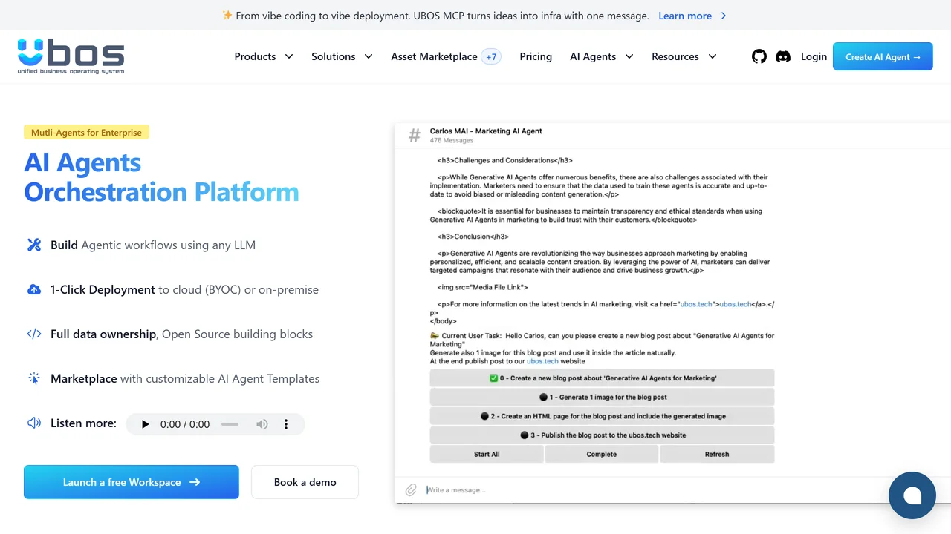Click the Carlos MAI - Marketing AI Agent title

[x=486, y=131]
